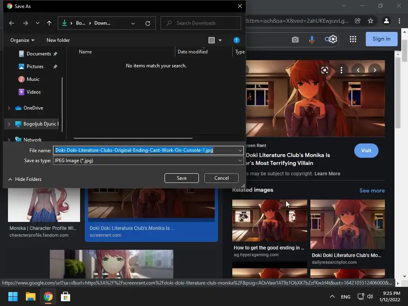Click Hide Folders toggle
Viewport: 408px width, 306px height.
coord(25,179)
